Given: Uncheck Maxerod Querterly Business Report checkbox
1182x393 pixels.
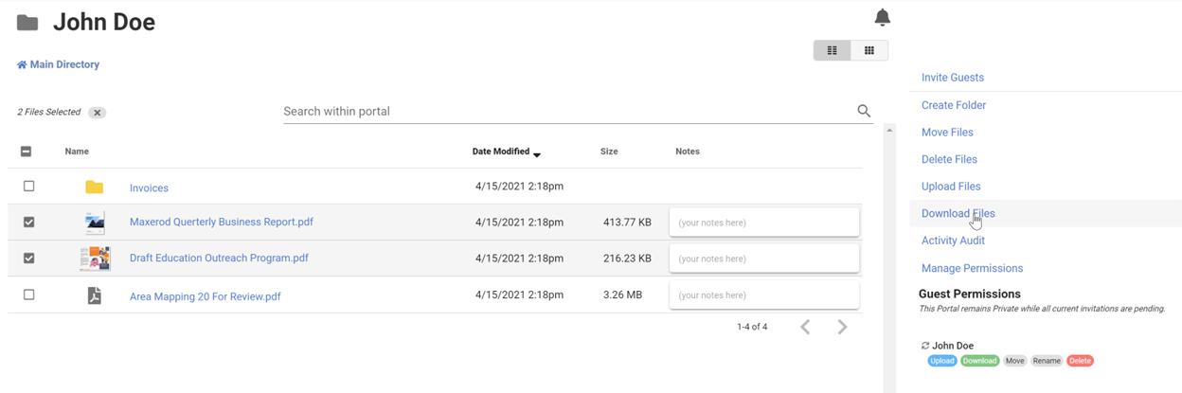Looking at the screenshot, I should pos(28,222).
